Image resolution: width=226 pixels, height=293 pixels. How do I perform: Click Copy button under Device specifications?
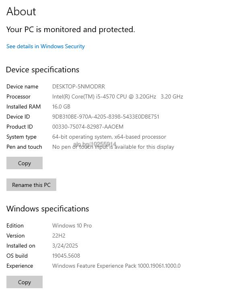(25, 163)
